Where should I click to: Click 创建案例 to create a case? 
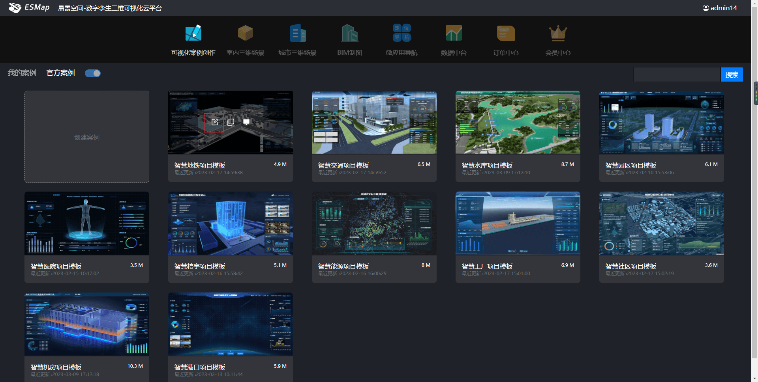tap(87, 137)
